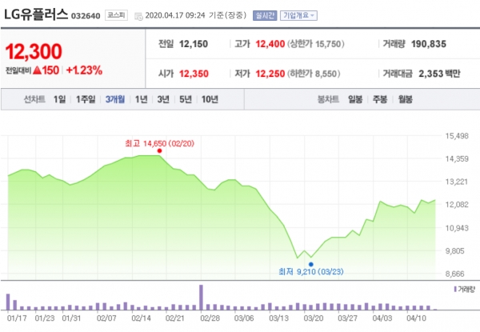Show the 10년 line chart
This screenshot has height=332, width=480.
[210, 99]
